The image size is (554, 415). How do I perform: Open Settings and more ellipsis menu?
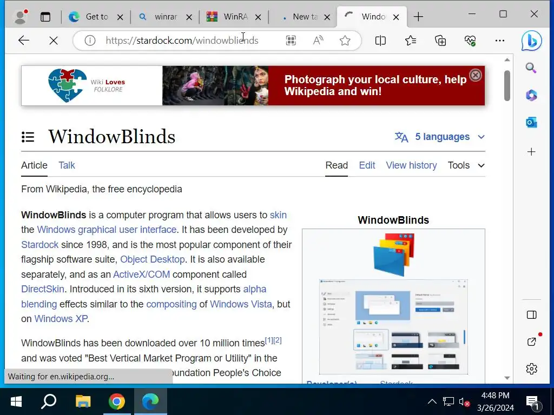(x=499, y=41)
